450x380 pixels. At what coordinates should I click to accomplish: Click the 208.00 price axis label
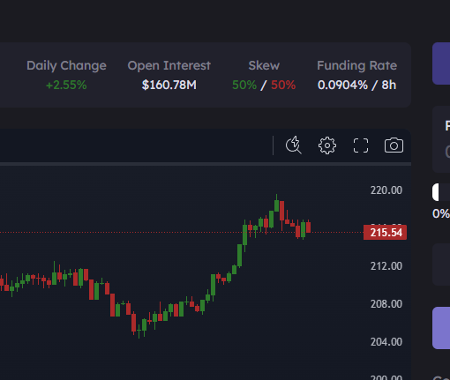[x=386, y=304]
